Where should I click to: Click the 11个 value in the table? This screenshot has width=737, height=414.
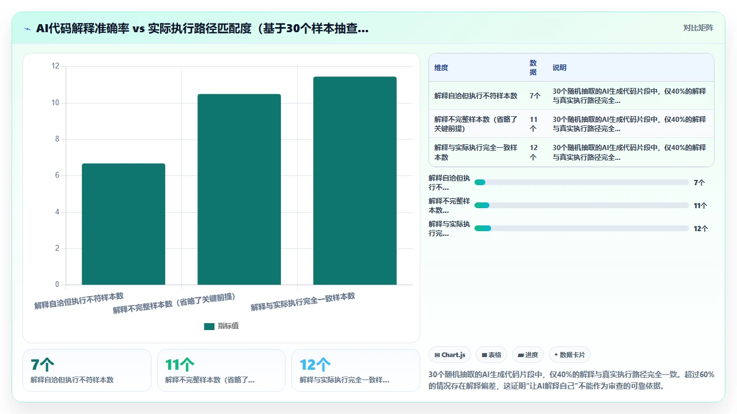[x=534, y=124]
